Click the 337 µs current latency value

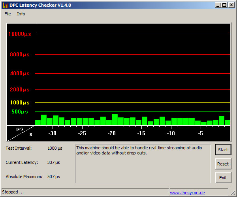(x=54, y=162)
